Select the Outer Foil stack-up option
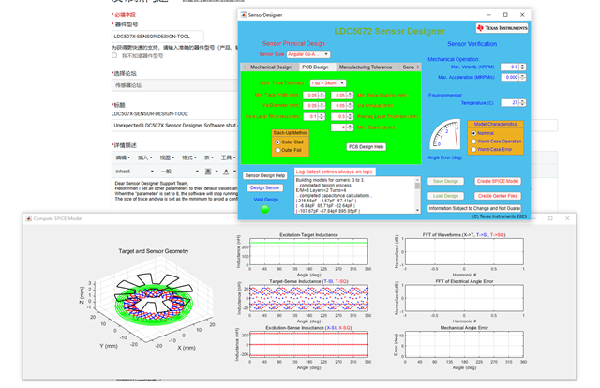The width and height of the screenshot is (600, 388). (278, 150)
